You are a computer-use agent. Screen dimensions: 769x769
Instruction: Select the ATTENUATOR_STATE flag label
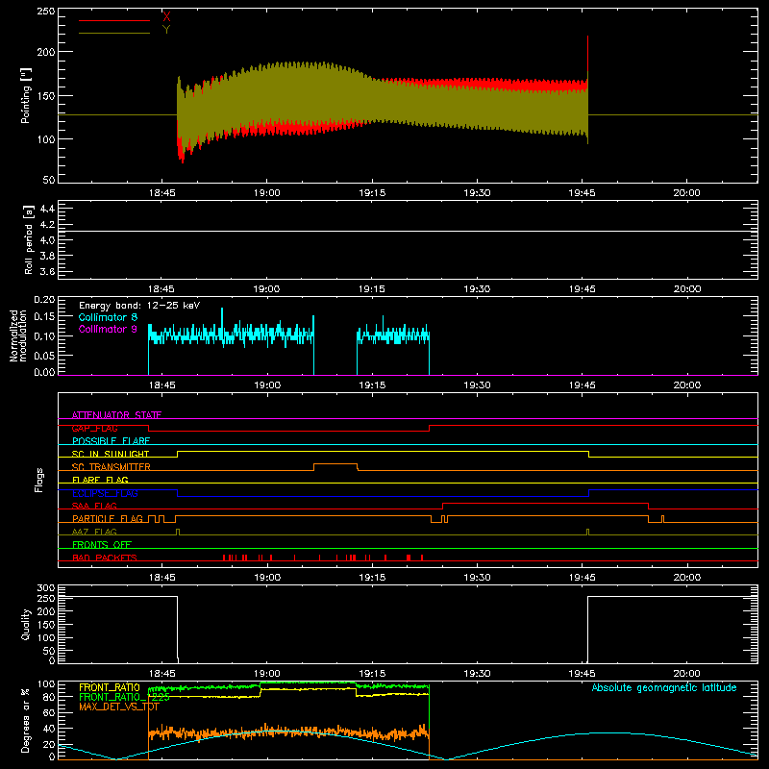(116, 415)
